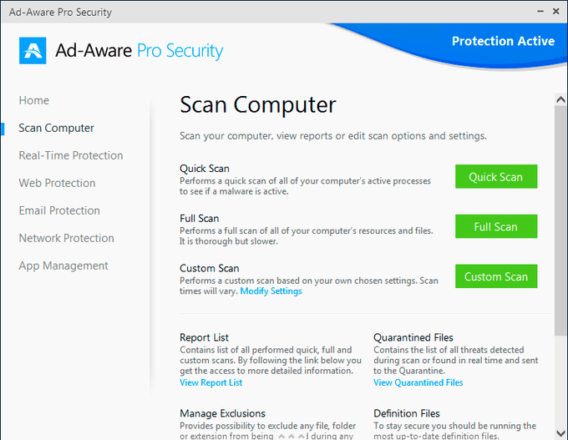The width and height of the screenshot is (568, 440).
Task: Click the Protection Active status banner
Action: pos(503,41)
